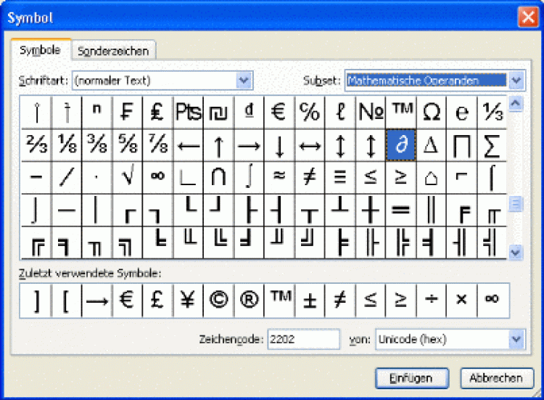This screenshot has height=400, width=544.
Task: Pick the summation Sigma symbol
Action: click(492, 145)
